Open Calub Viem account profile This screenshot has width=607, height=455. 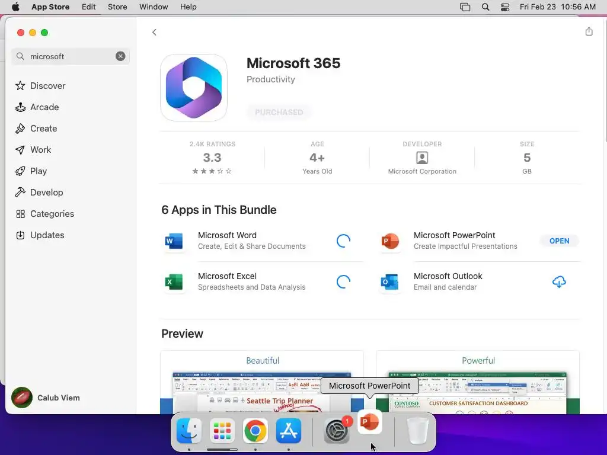pyautogui.click(x=46, y=398)
